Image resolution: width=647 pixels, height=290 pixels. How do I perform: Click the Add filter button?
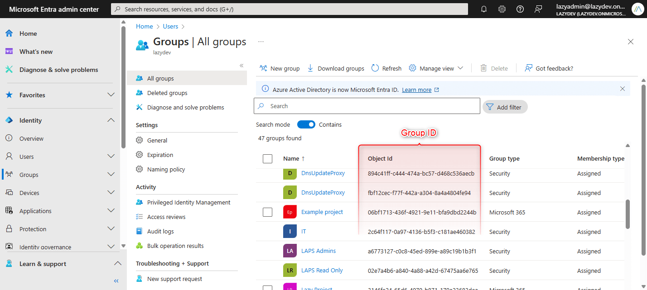click(505, 107)
